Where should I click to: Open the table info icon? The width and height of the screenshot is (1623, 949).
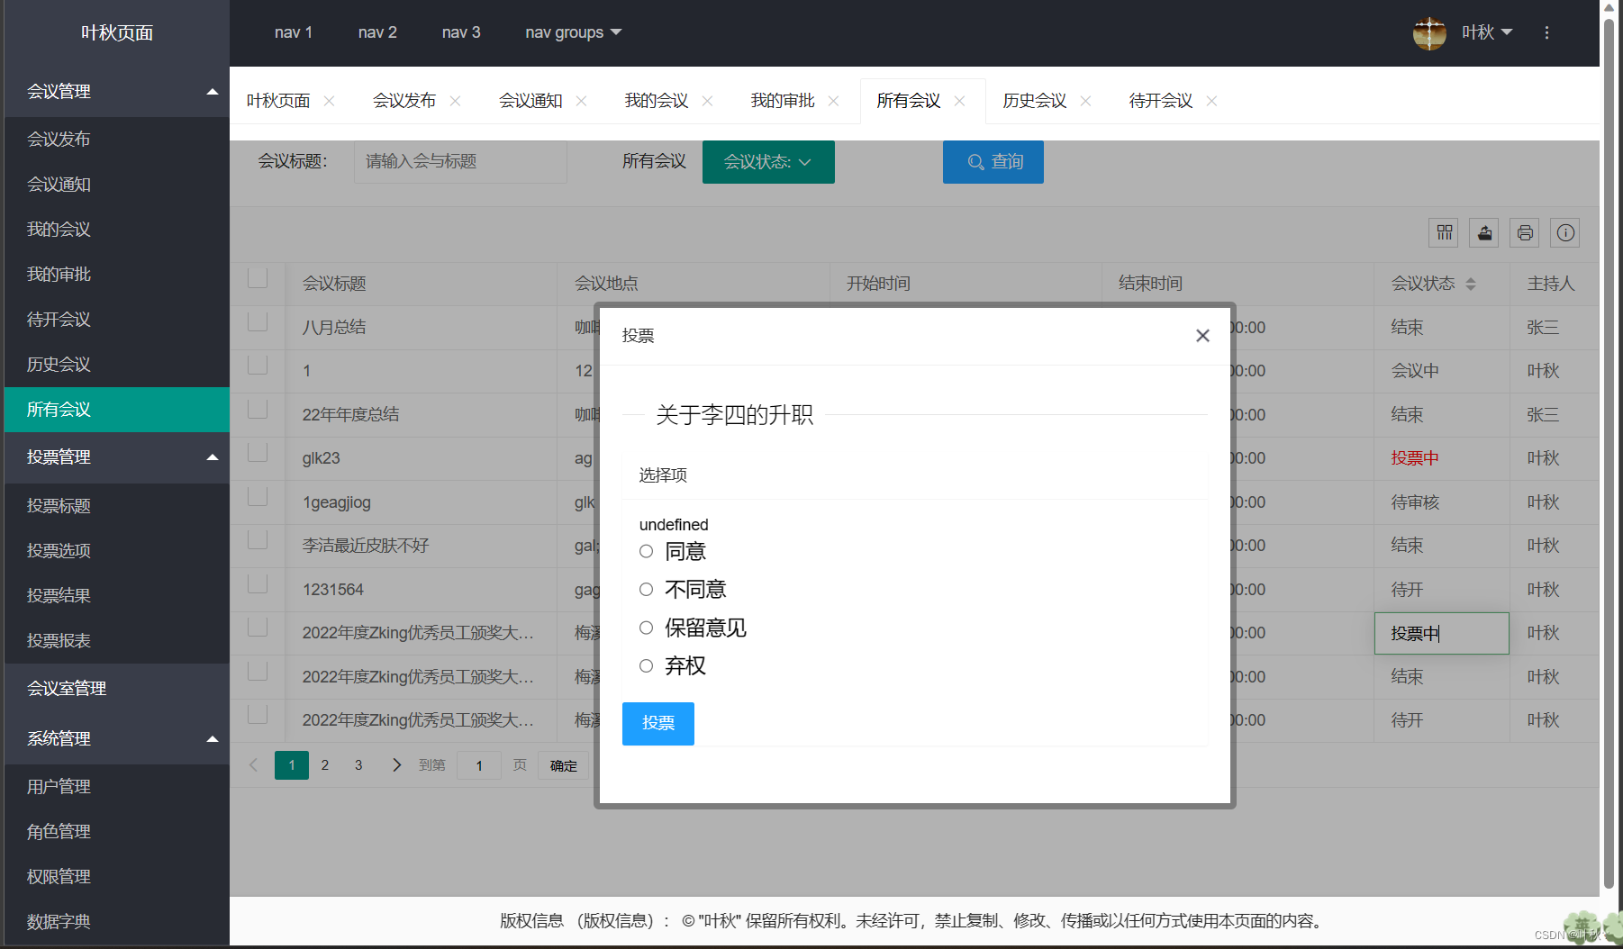coord(1565,233)
